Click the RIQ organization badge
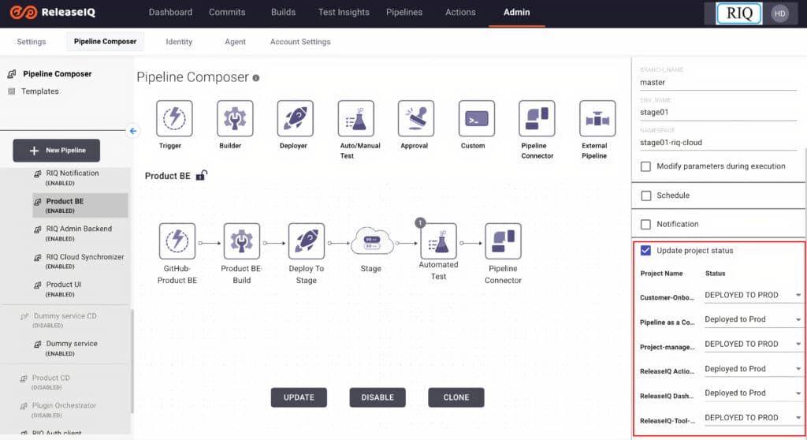This screenshot has width=807, height=440. tap(739, 13)
